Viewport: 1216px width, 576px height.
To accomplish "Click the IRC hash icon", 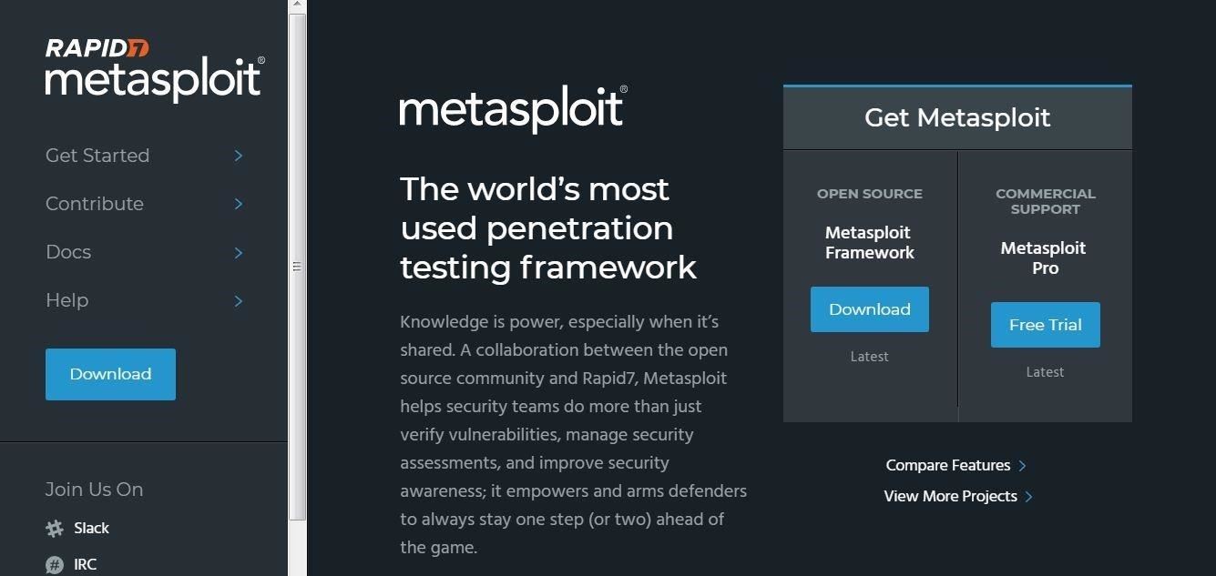I will pyautogui.click(x=55, y=565).
